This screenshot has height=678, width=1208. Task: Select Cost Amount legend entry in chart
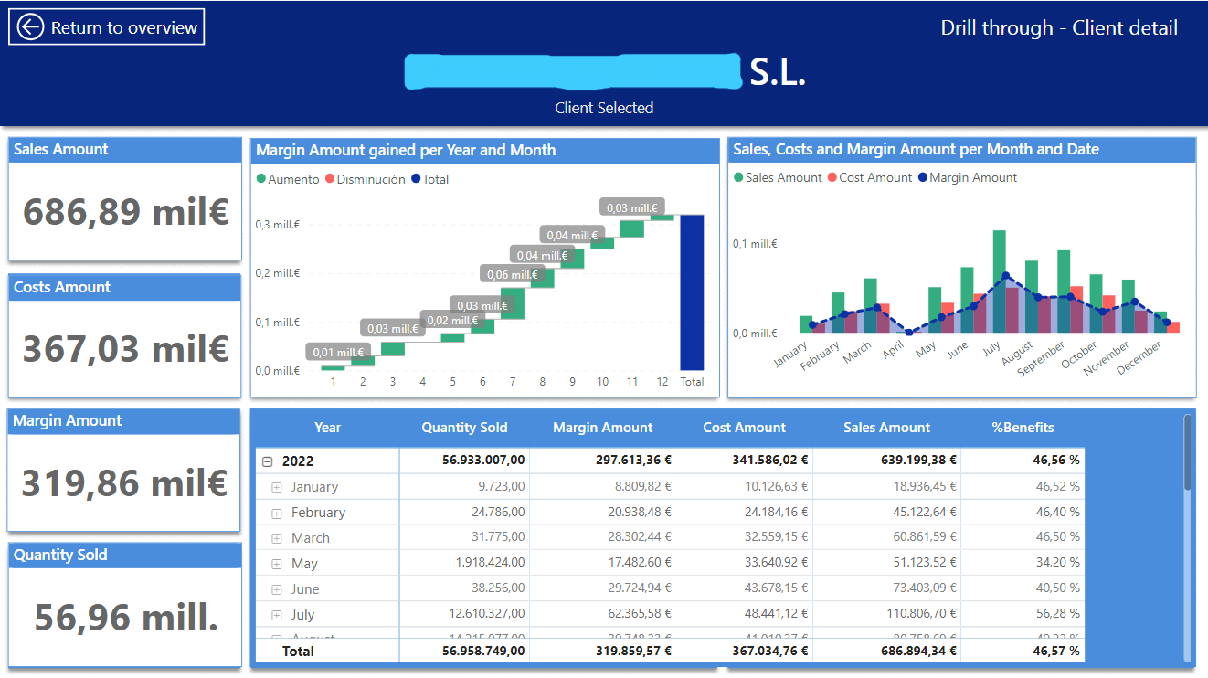[874, 178]
